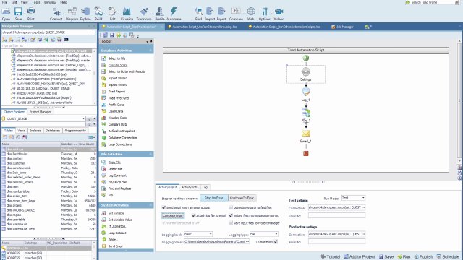Image resolution: width=463 pixels, height=260 pixels.
Task: Collapse the Database Activities section
Action: click(x=150, y=51)
